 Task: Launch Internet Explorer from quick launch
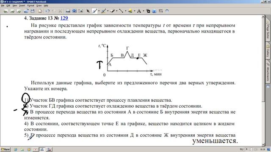(x=16, y=149)
